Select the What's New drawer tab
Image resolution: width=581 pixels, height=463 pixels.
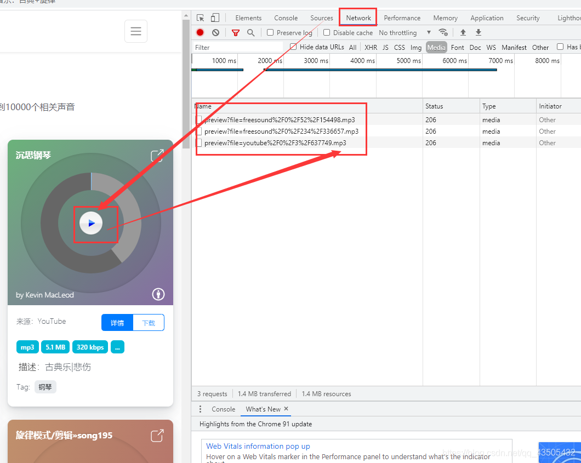[x=263, y=409]
